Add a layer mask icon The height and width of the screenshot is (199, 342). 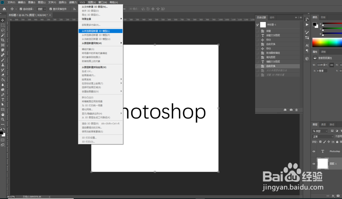tap(338, 196)
